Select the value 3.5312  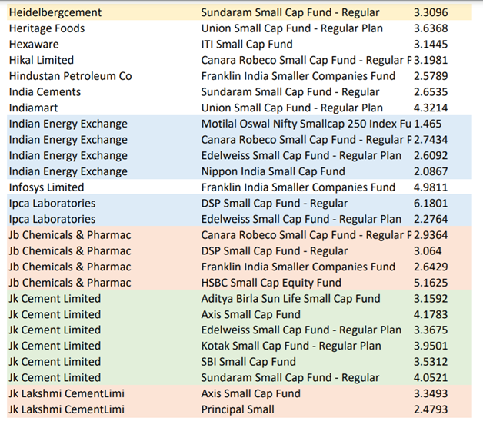(431, 362)
